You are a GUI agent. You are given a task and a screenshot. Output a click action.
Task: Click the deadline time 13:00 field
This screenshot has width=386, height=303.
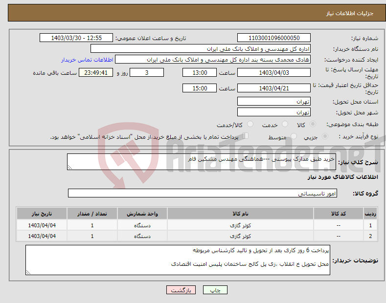click(x=200, y=72)
